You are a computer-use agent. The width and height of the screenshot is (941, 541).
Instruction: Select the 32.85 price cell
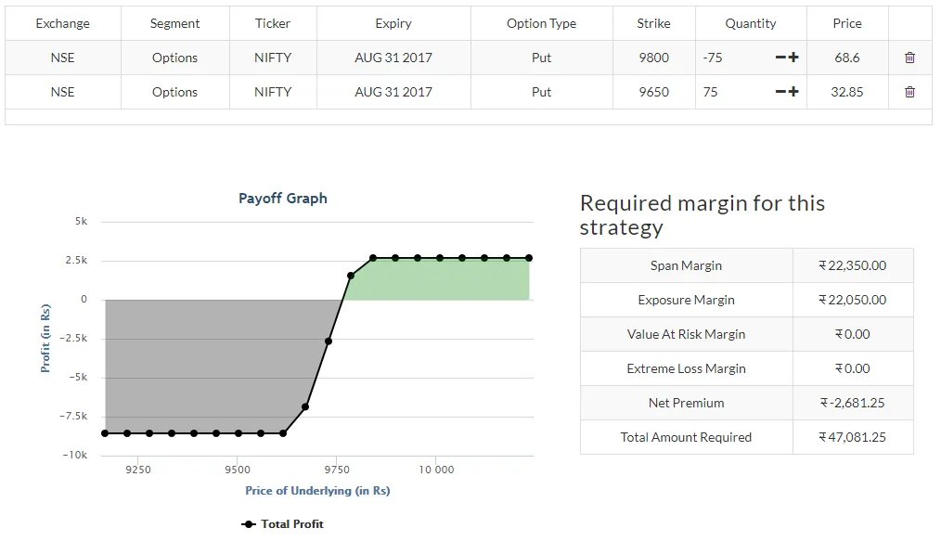click(846, 92)
